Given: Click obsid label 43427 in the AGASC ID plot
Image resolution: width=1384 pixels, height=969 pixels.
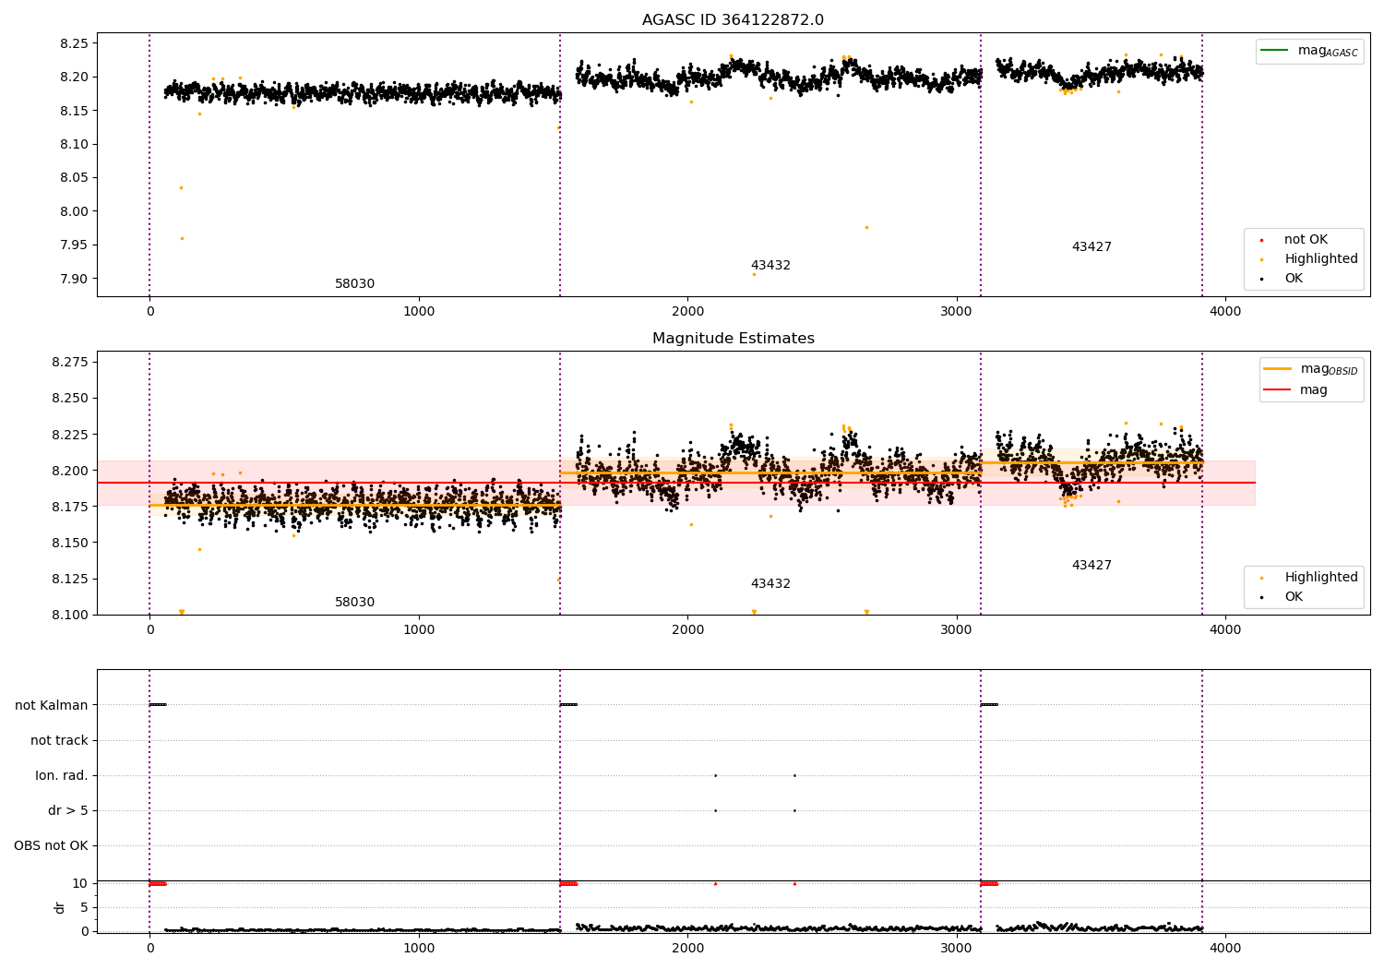Looking at the screenshot, I should coord(1092,247).
